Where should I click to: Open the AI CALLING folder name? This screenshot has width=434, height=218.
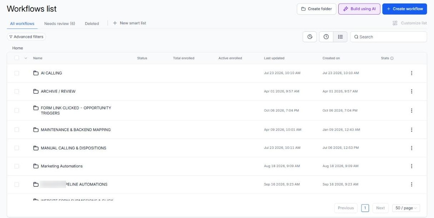(51, 73)
